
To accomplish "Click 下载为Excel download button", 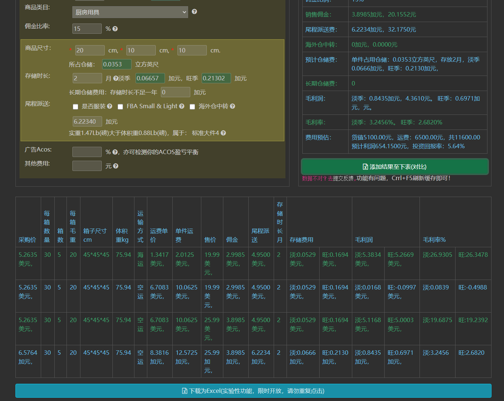I will [253, 391].
